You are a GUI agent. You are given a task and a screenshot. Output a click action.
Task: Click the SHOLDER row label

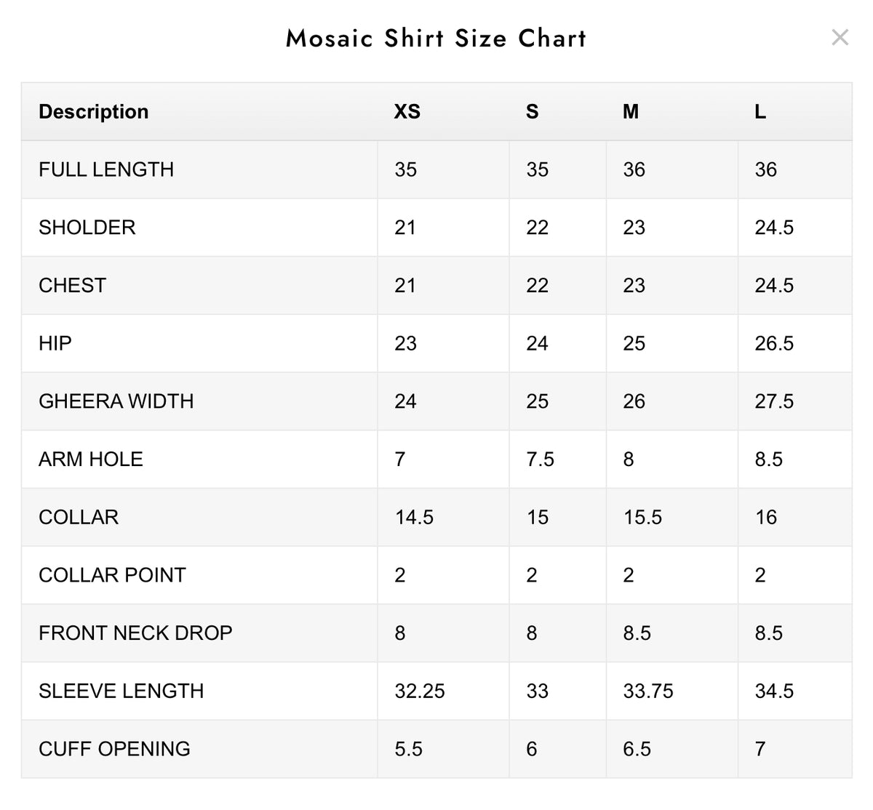[x=87, y=228]
